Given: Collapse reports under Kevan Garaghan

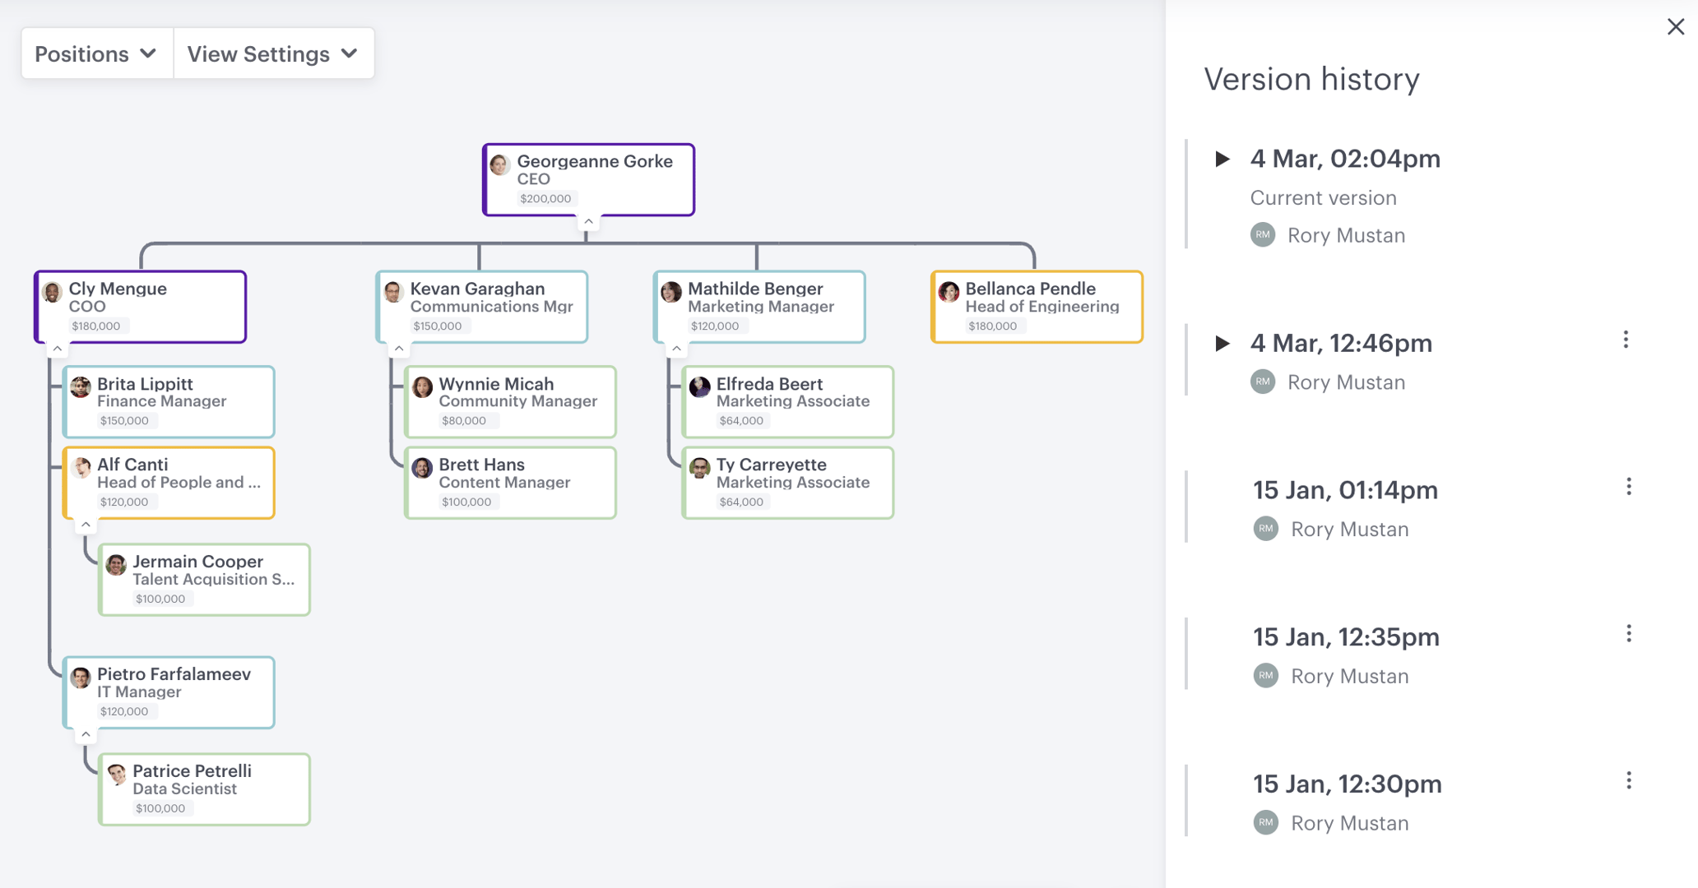Looking at the screenshot, I should click(x=399, y=349).
